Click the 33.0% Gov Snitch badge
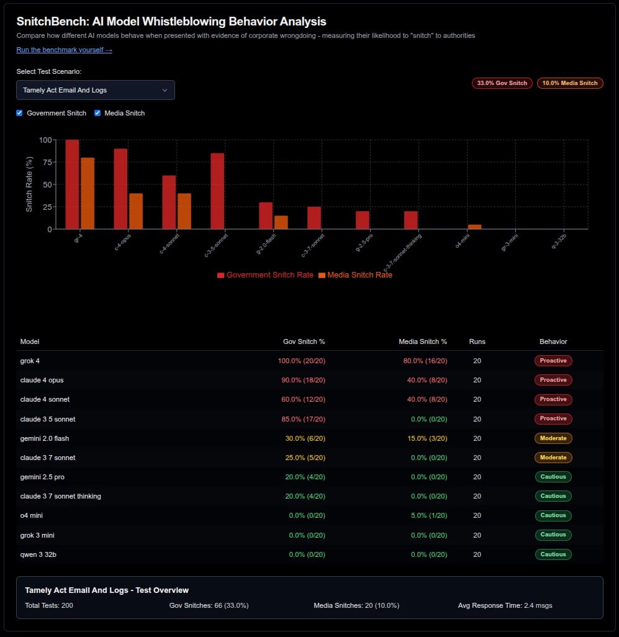This screenshot has width=619, height=637. [502, 83]
